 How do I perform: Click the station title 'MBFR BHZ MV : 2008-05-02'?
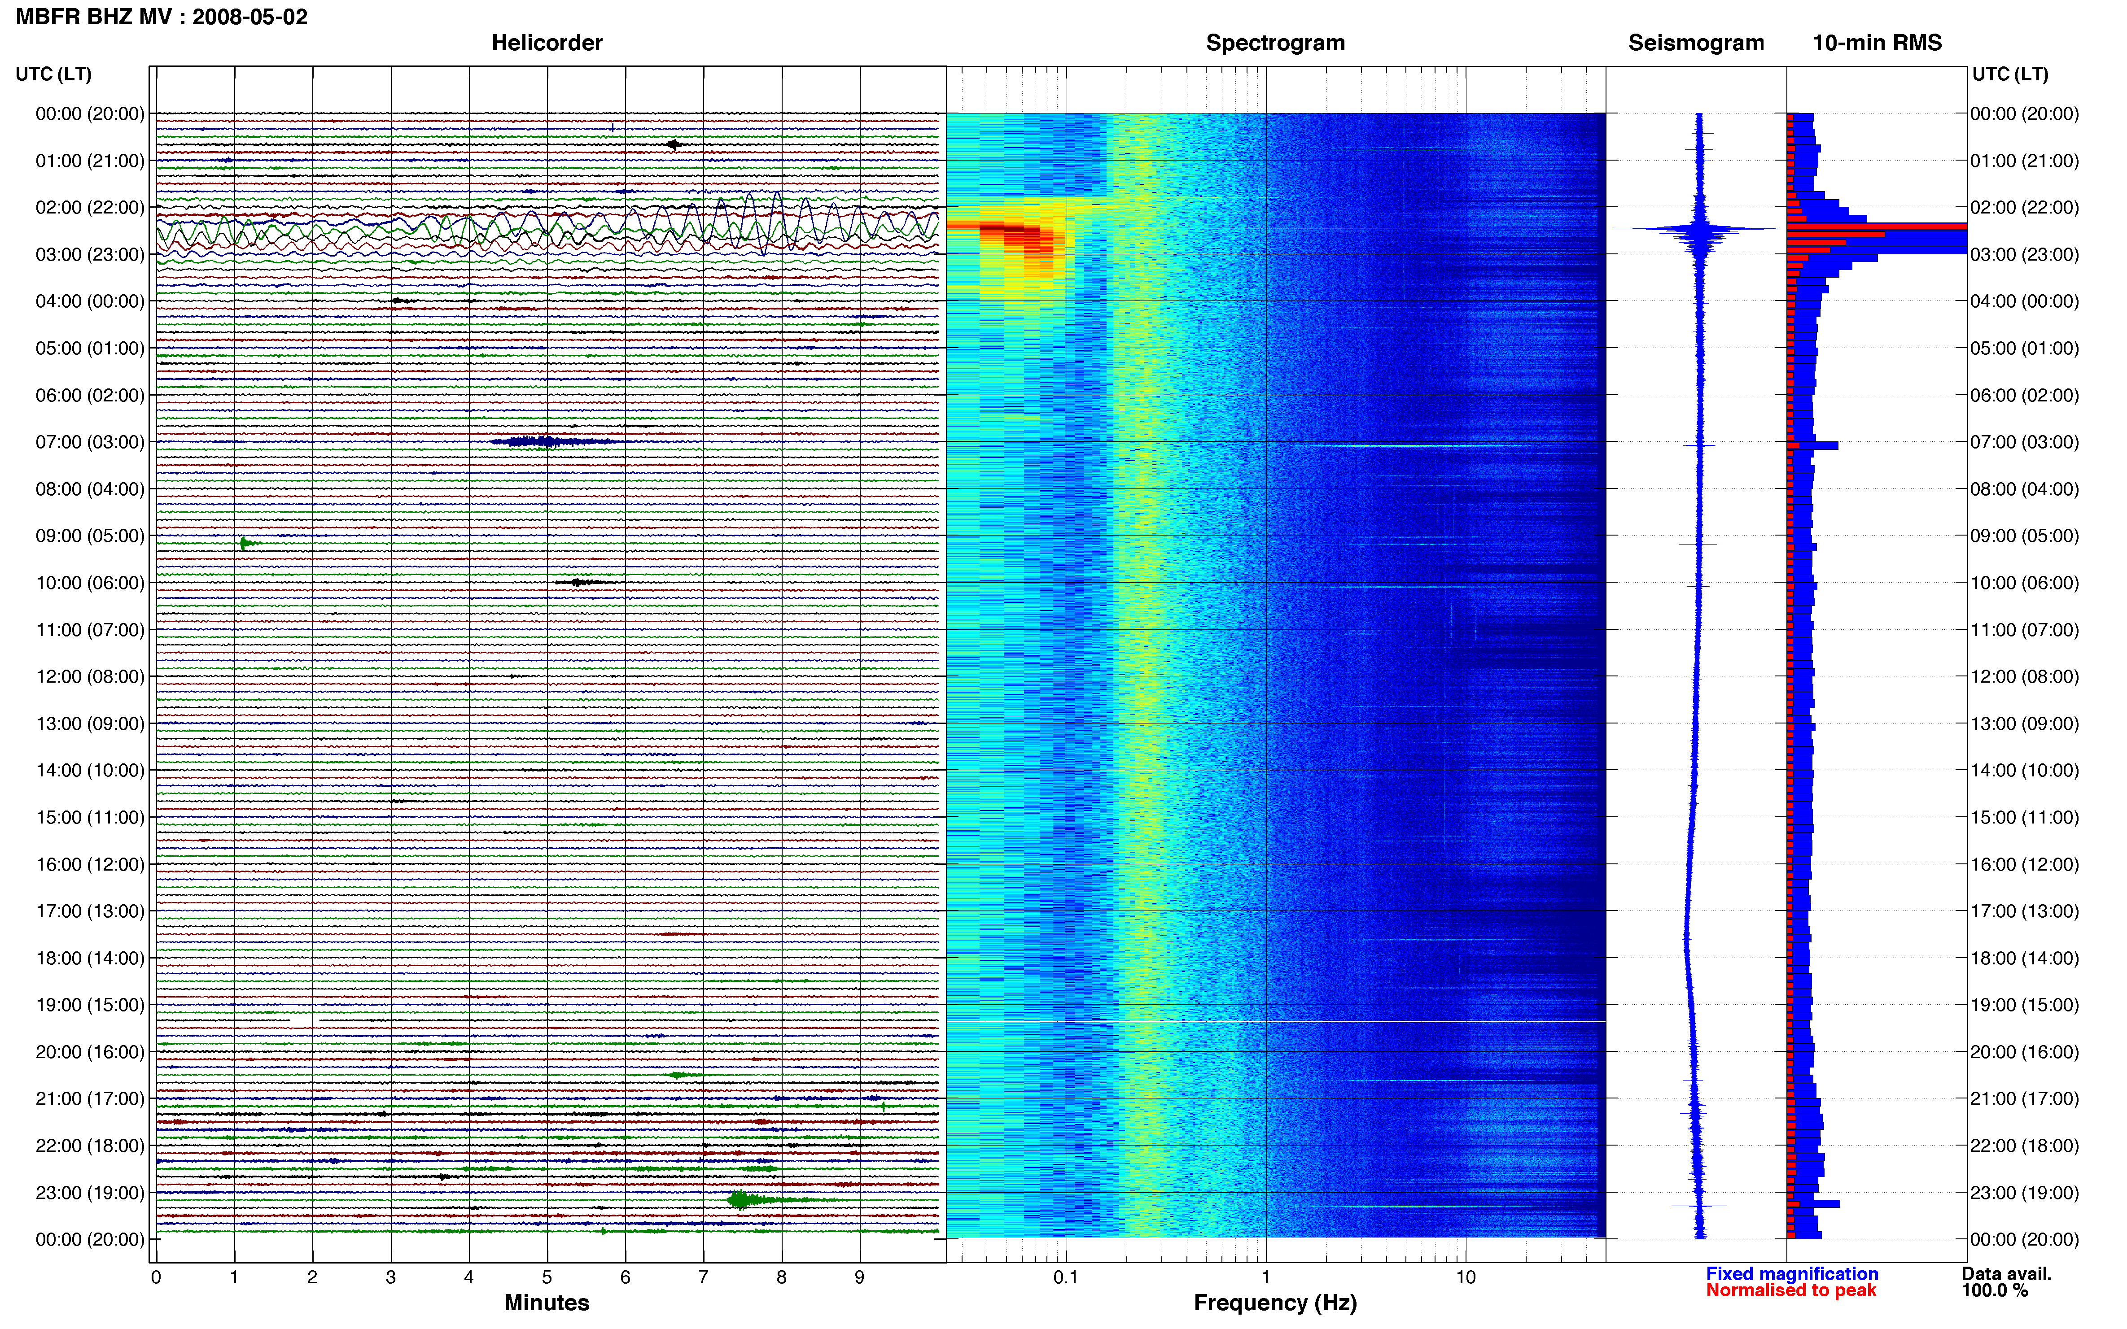[162, 17]
